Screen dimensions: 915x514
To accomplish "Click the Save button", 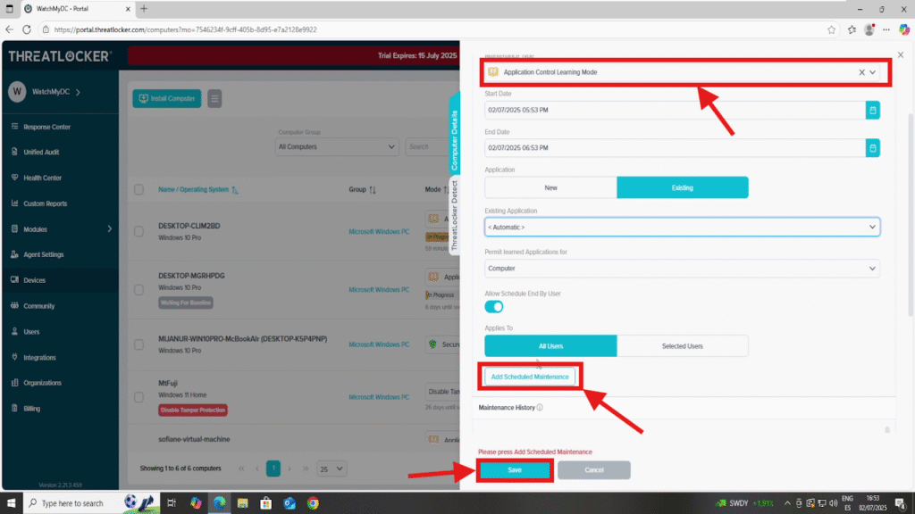I will (x=515, y=470).
